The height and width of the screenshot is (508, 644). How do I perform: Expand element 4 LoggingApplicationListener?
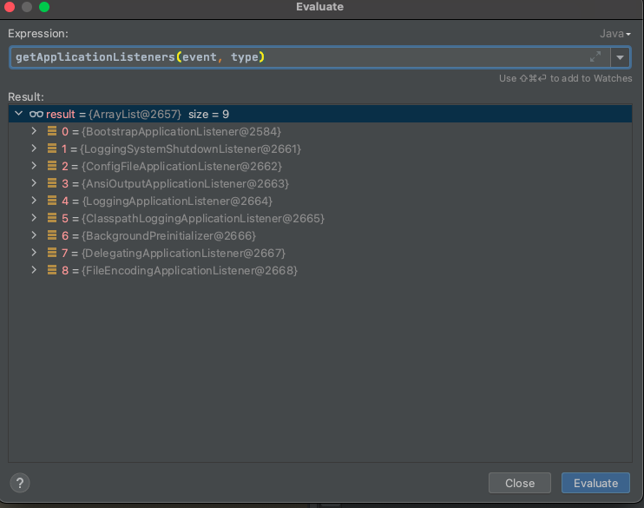(x=34, y=201)
